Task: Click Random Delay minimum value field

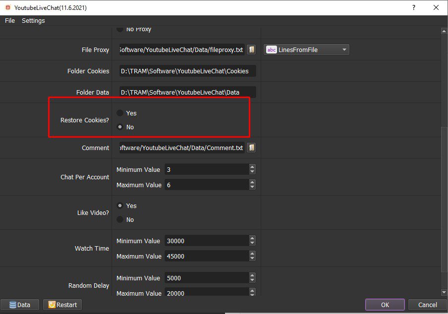Action: pyautogui.click(x=207, y=278)
